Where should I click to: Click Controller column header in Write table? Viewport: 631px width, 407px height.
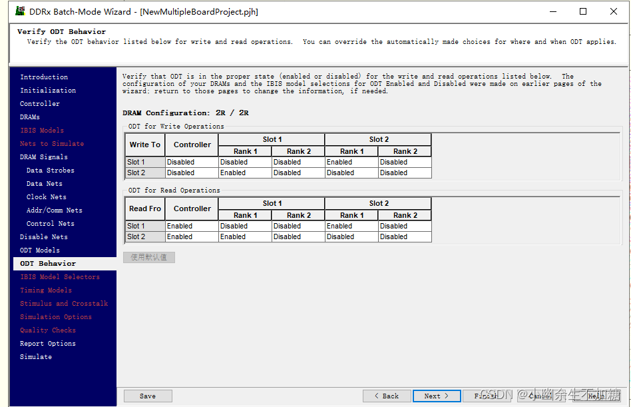click(192, 145)
